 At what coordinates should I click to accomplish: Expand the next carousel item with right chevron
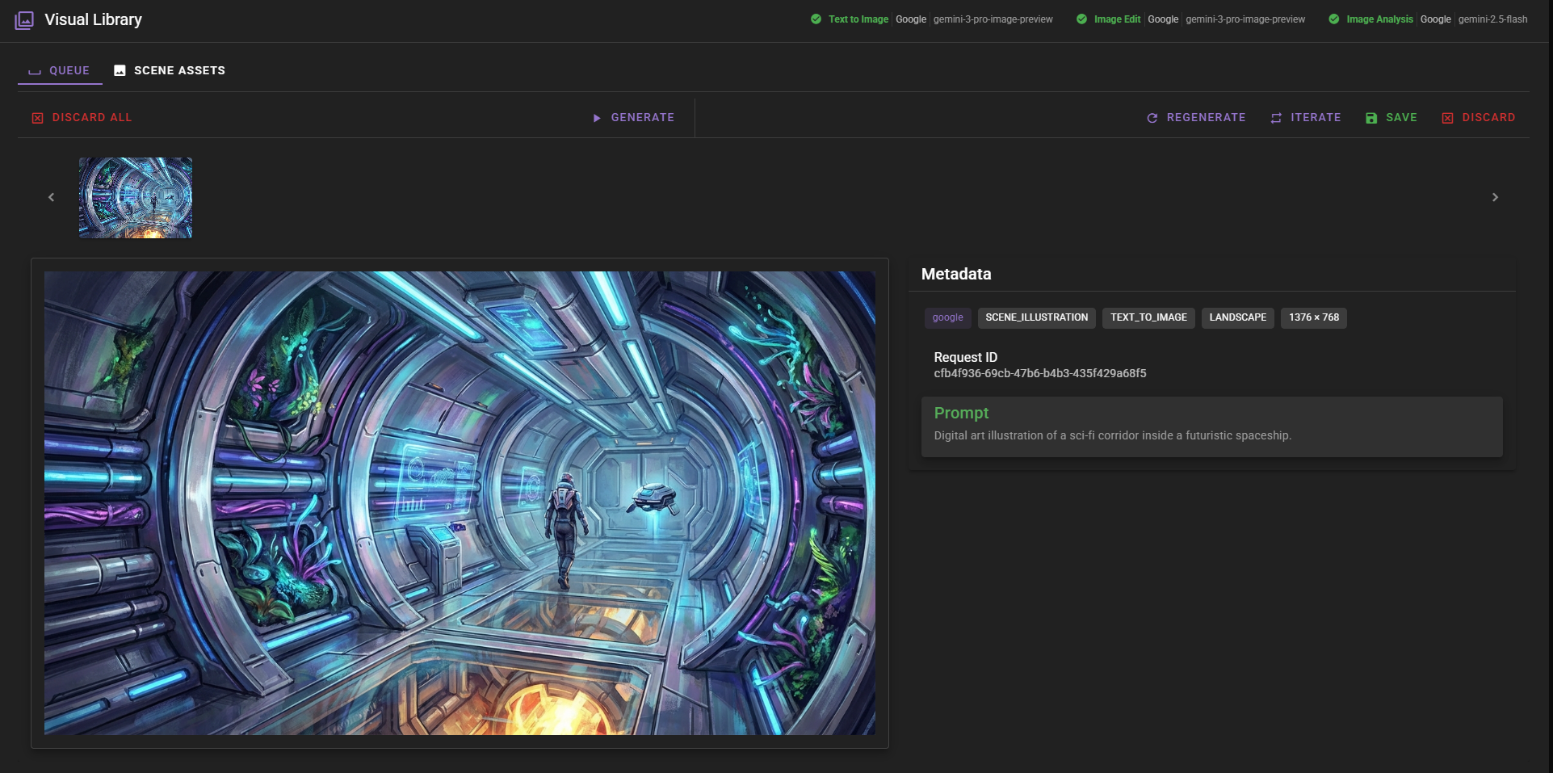[1495, 196]
